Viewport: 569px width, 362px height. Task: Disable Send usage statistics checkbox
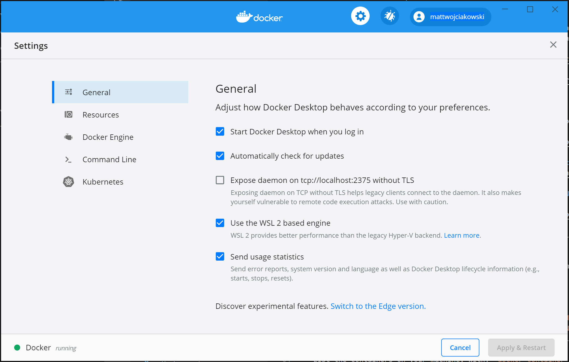(x=220, y=257)
